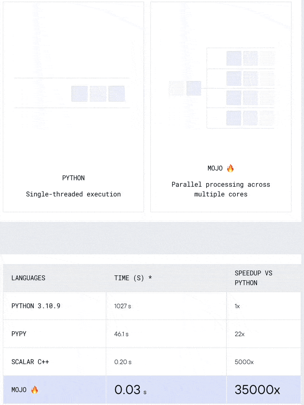
Task: Click the SPEEDUP VS PYTHON column header
Action: click(253, 278)
